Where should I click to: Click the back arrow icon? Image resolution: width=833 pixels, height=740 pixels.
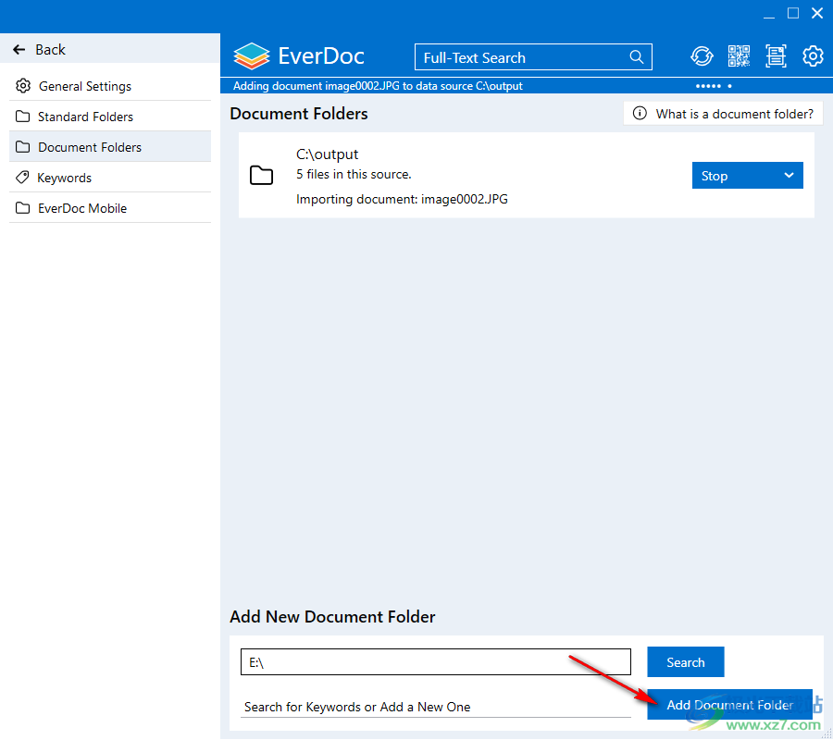pos(19,49)
